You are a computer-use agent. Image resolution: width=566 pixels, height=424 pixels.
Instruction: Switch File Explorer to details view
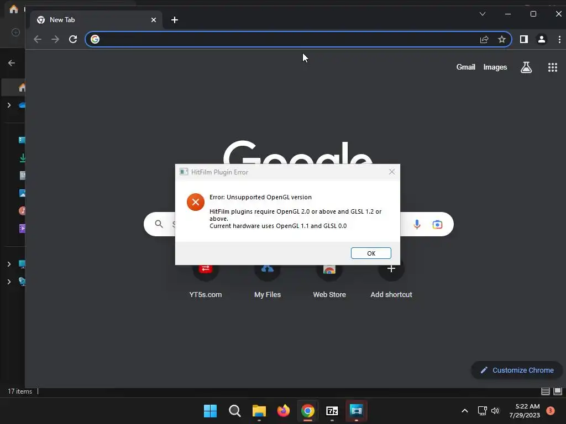click(x=546, y=391)
